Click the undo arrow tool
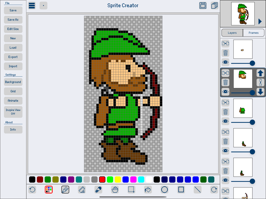 [32, 189]
